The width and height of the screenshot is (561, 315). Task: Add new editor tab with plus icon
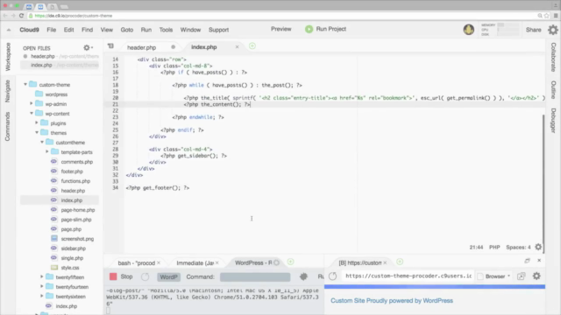252,46
